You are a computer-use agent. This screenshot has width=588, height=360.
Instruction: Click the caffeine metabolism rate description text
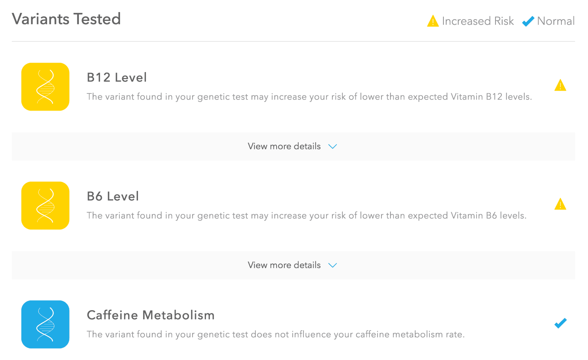[x=276, y=334]
